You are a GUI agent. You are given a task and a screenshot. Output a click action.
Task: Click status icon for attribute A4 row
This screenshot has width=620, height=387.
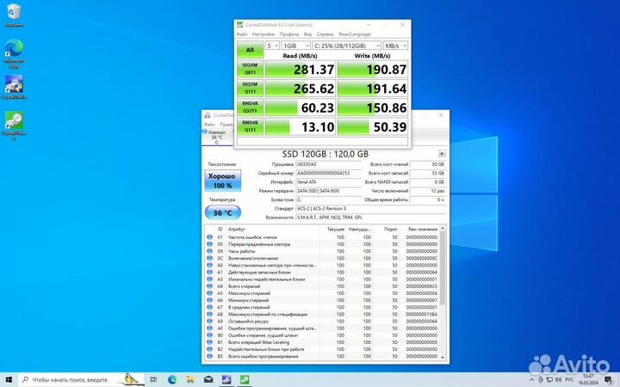coord(209,286)
